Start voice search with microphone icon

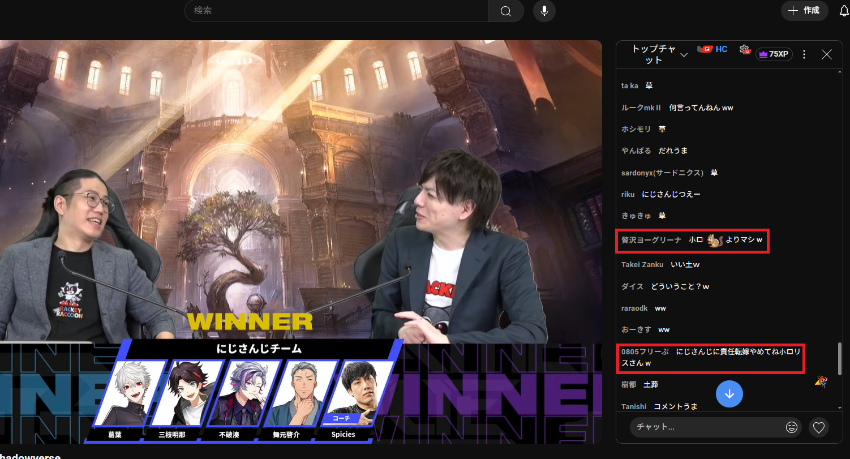pos(544,11)
